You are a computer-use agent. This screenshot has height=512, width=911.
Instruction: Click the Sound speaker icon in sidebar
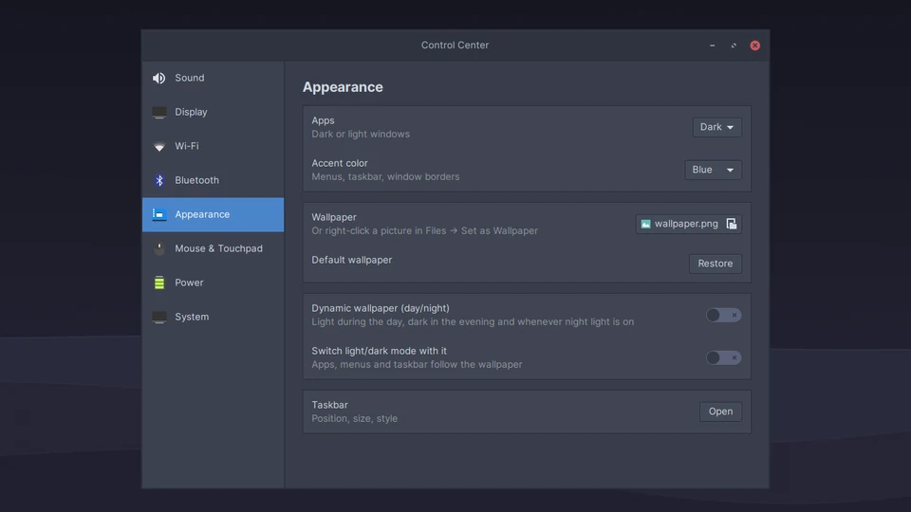click(x=158, y=78)
